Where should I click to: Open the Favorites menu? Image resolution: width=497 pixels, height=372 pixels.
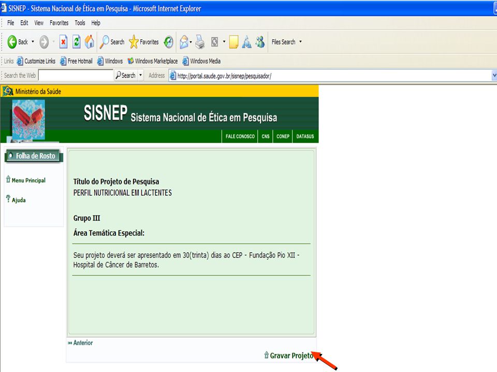point(59,23)
